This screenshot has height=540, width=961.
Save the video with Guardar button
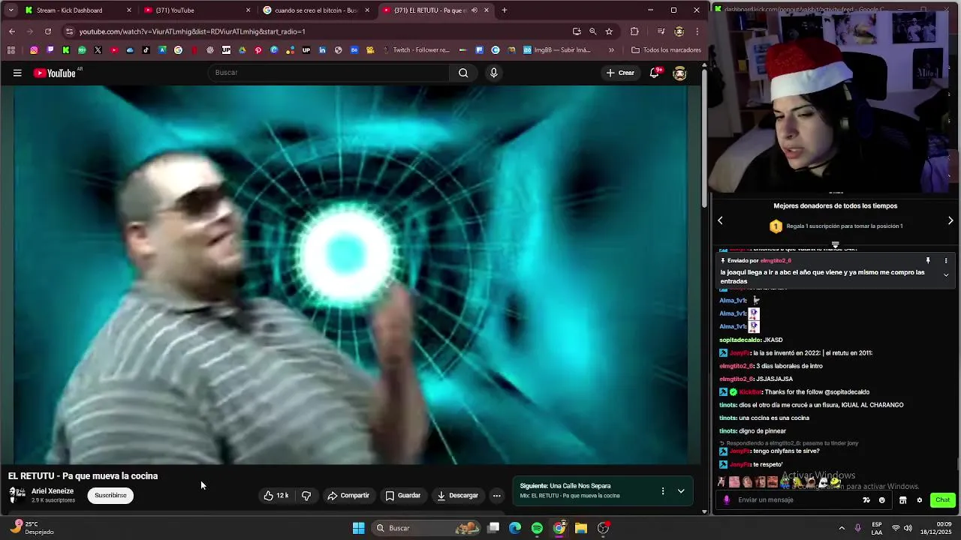pyautogui.click(x=403, y=495)
